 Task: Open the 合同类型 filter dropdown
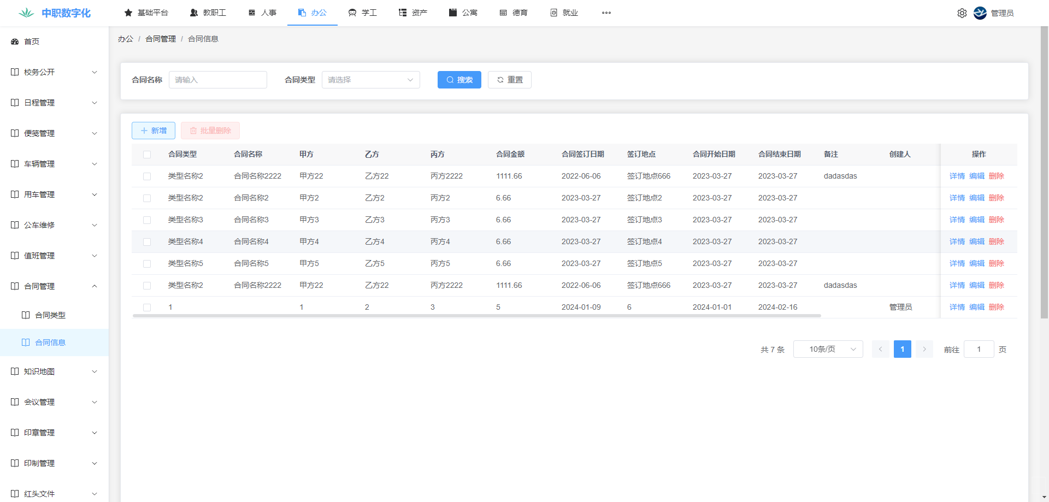click(x=370, y=80)
